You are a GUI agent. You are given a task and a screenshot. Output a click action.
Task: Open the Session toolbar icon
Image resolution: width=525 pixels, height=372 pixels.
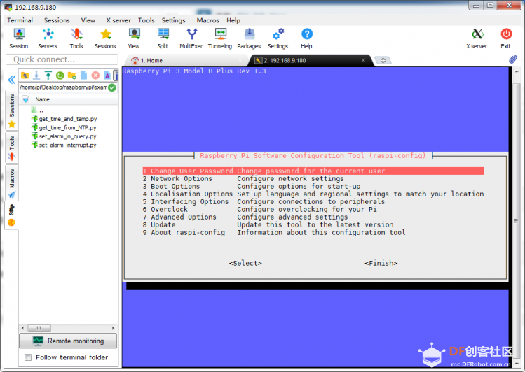(x=19, y=38)
